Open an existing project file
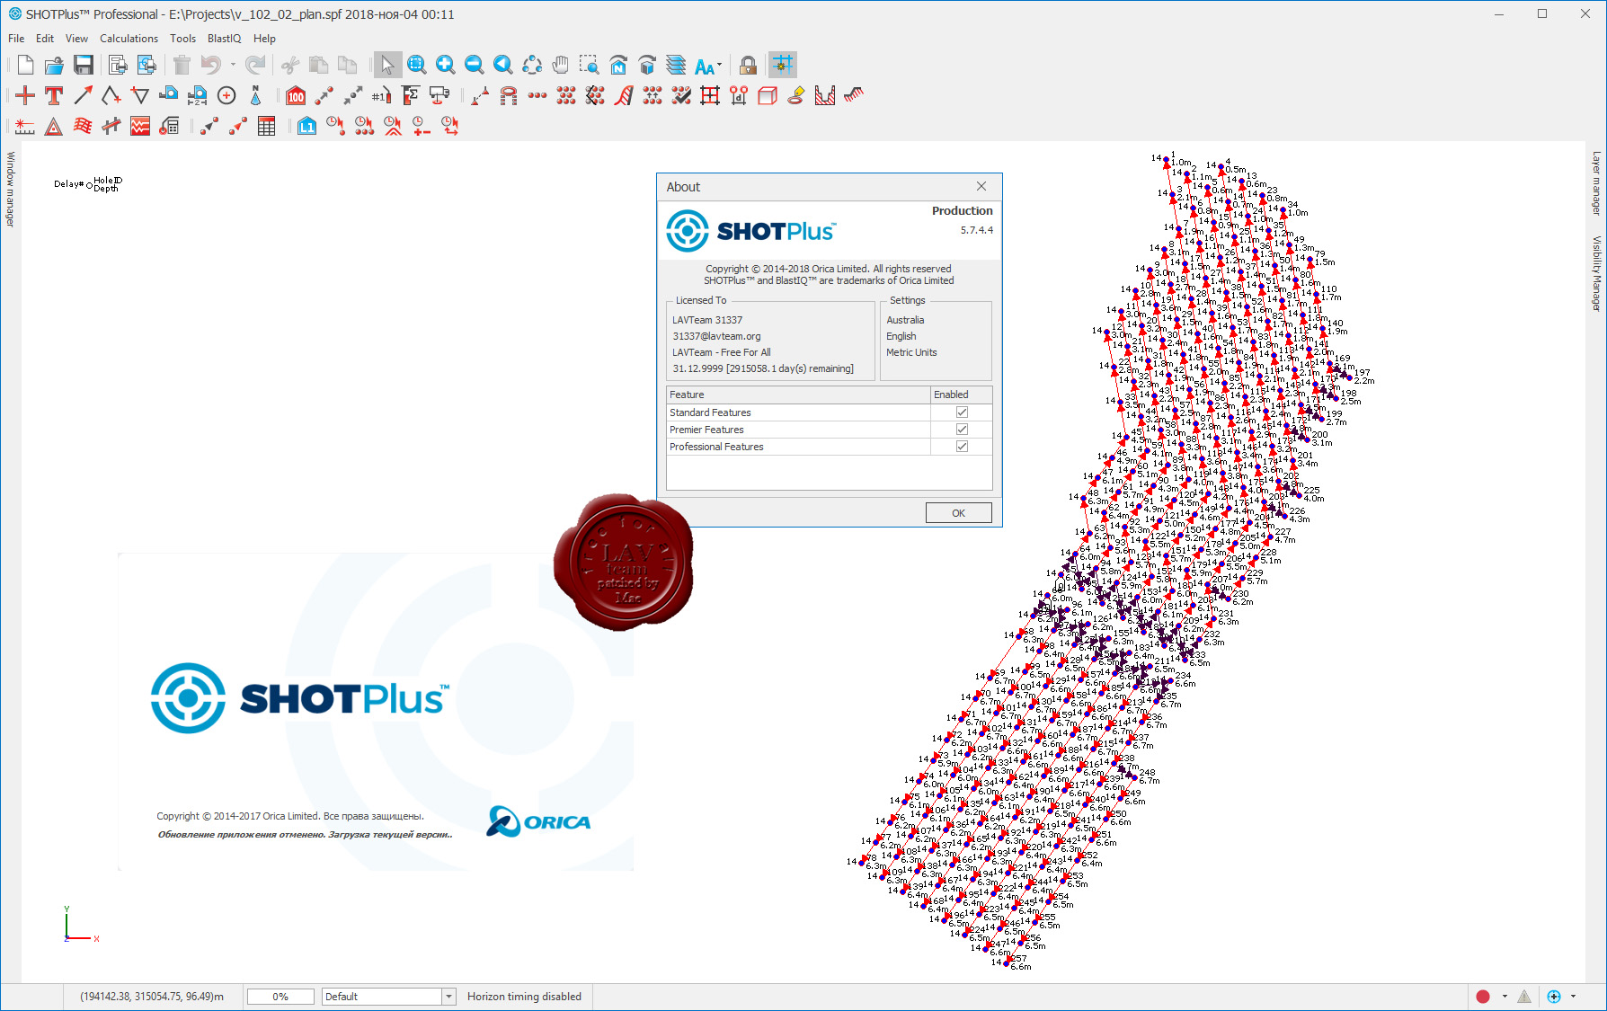Screen dimensions: 1607x1011 [x=54, y=65]
